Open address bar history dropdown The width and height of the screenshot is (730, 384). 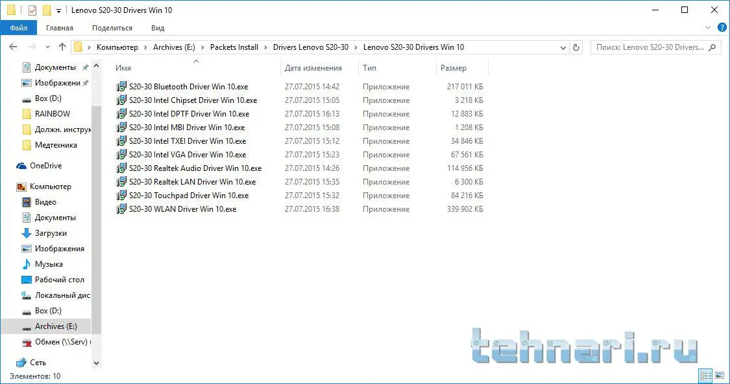[563, 47]
